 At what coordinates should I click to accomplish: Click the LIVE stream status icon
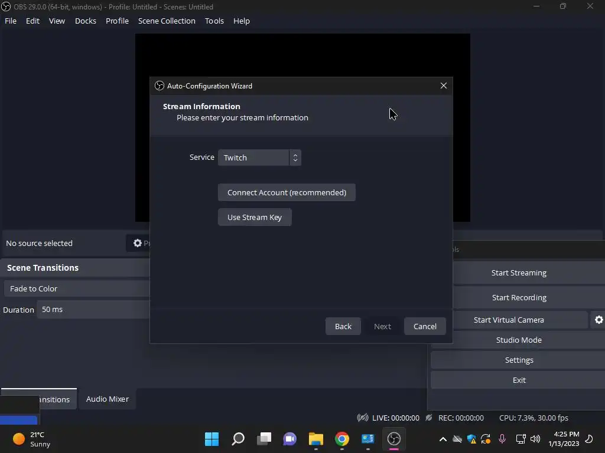pos(363,418)
